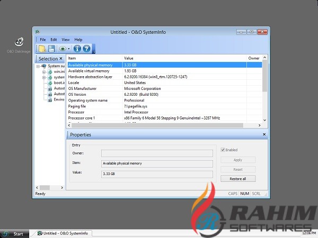Click the list's vertical scrollbar up arrow
The height and width of the screenshot is (238, 318).
tap(264, 58)
